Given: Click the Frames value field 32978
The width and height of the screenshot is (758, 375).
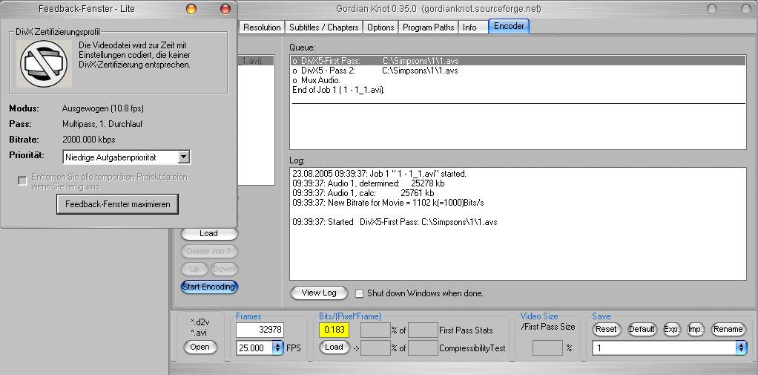Looking at the screenshot, I should 260,330.
